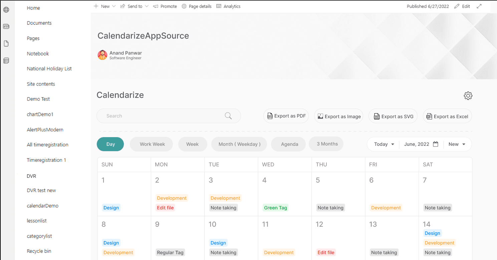Expand the New dropdown in command bar

click(114, 6)
